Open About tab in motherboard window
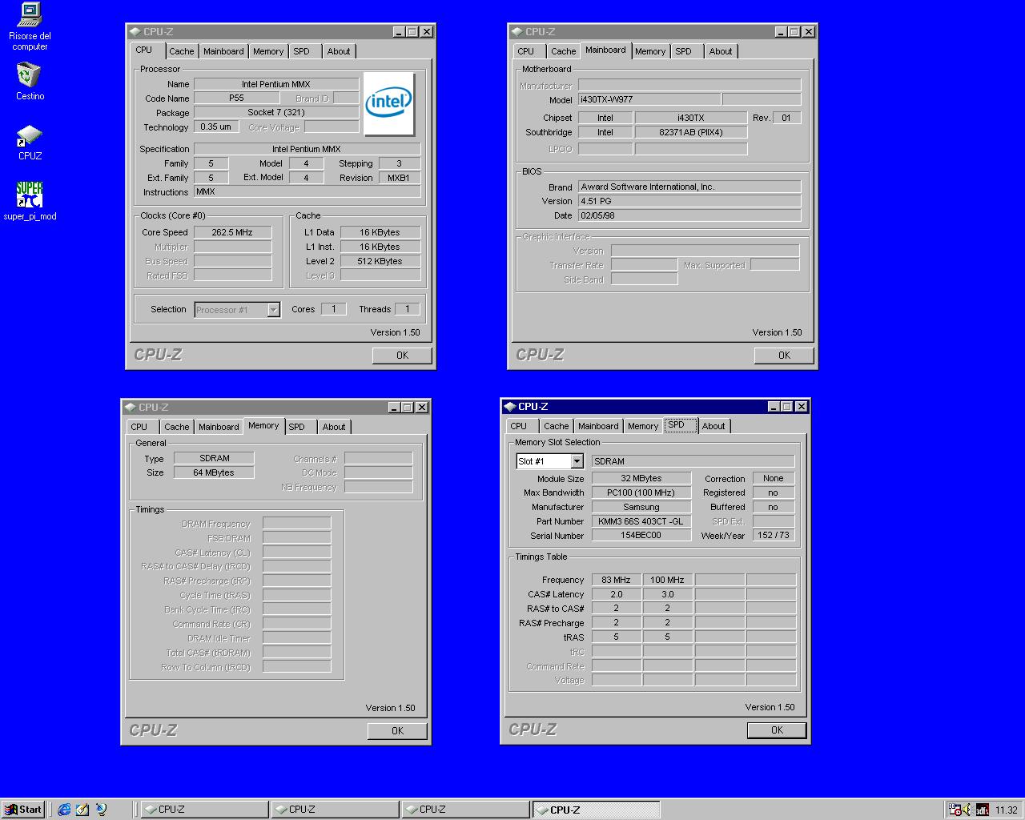This screenshot has width=1025, height=820. pyautogui.click(x=721, y=51)
